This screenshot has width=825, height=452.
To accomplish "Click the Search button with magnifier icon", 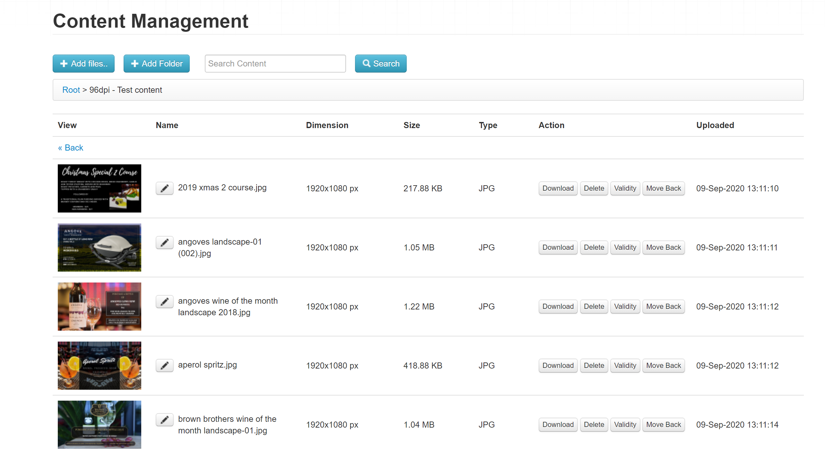I will [380, 64].
